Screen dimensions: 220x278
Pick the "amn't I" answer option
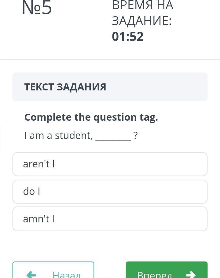(x=110, y=219)
